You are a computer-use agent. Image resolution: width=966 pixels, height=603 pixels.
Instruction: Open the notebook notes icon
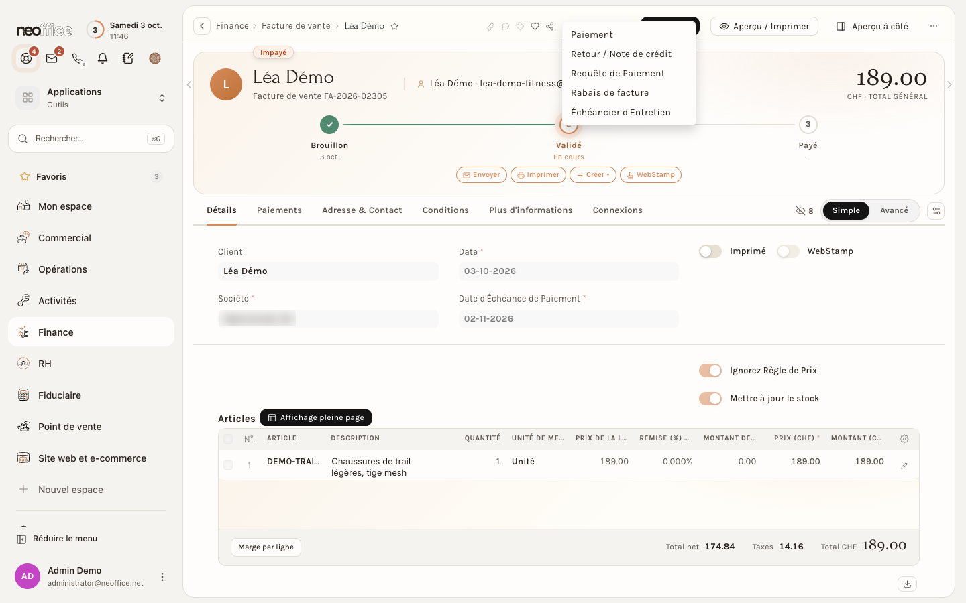(128, 58)
